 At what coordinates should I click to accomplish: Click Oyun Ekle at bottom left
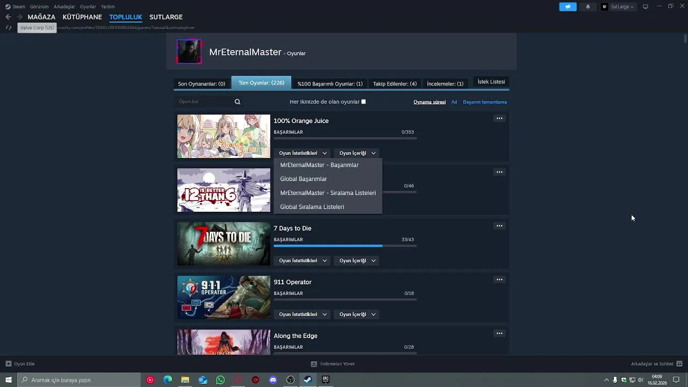click(20, 364)
